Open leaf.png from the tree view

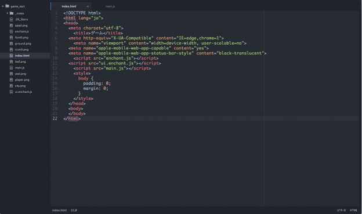[x=20, y=61]
